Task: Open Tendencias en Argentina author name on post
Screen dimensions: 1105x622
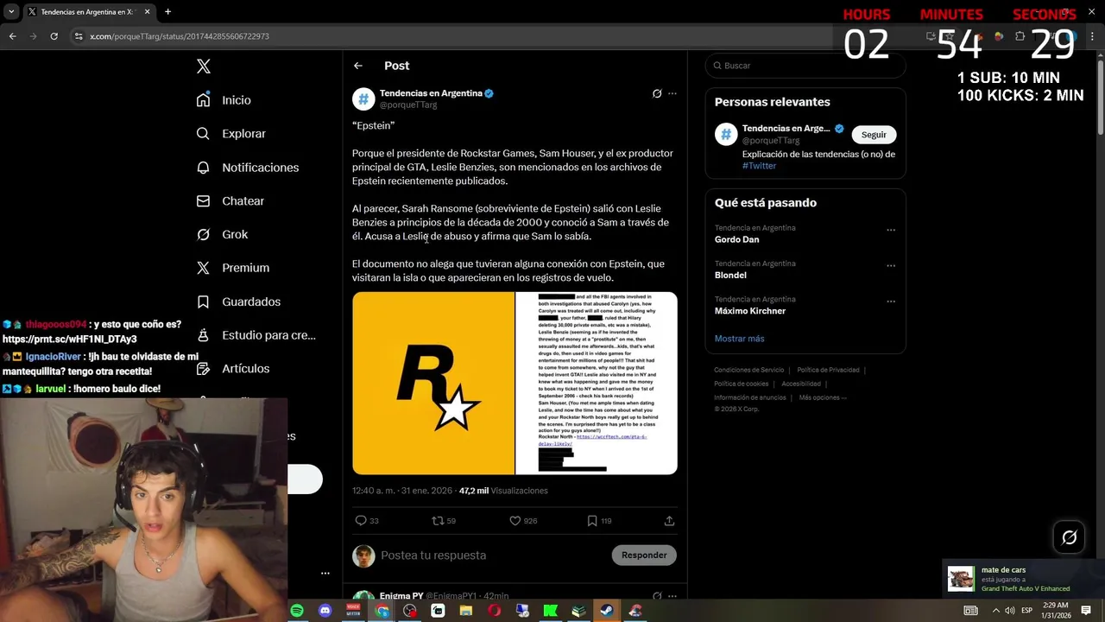Action: [431, 93]
